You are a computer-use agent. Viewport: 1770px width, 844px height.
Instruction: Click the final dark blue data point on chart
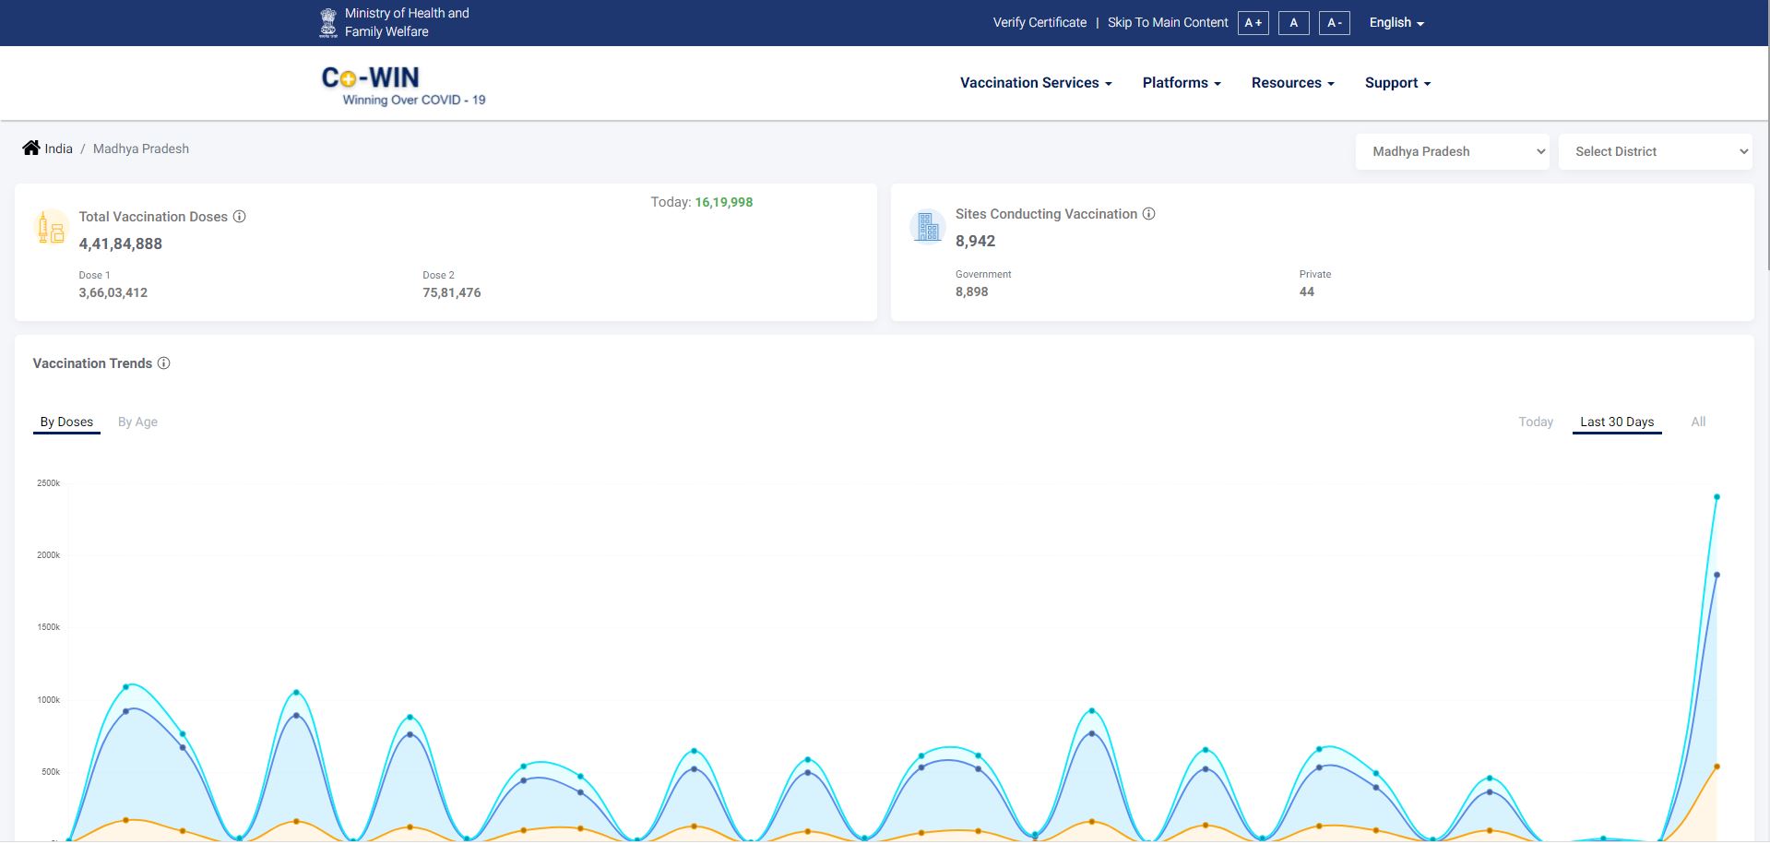click(x=1717, y=575)
